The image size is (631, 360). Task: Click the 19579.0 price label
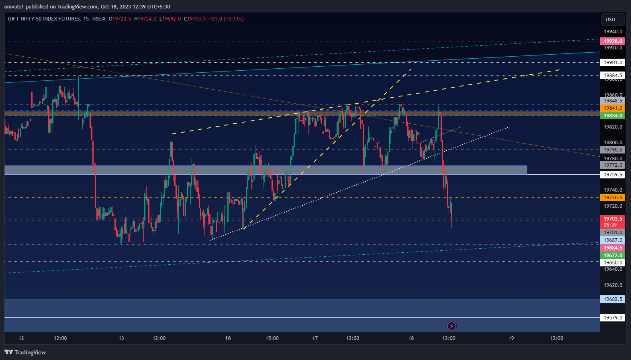pyautogui.click(x=613, y=318)
